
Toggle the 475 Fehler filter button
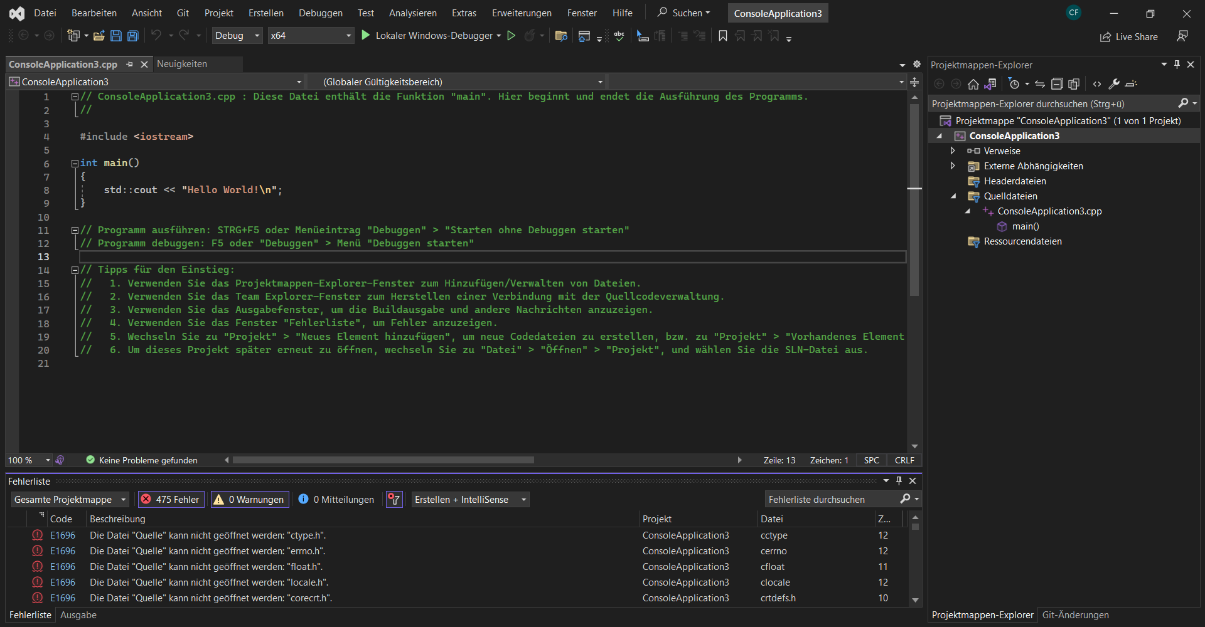170,499
